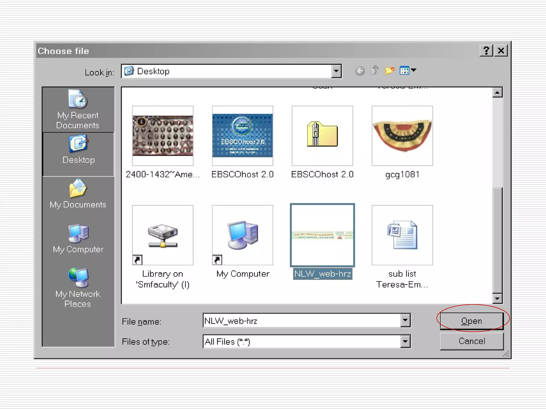Click the Open button
The height and width of the screenshot is (409, 546).
point(471,321)
